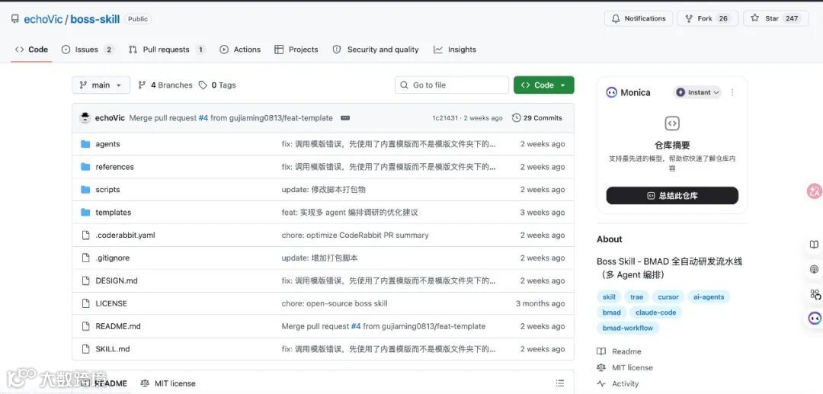Screen dimensions: 823x394
Task: View the 29 Commits history
Action: point(537,118)
